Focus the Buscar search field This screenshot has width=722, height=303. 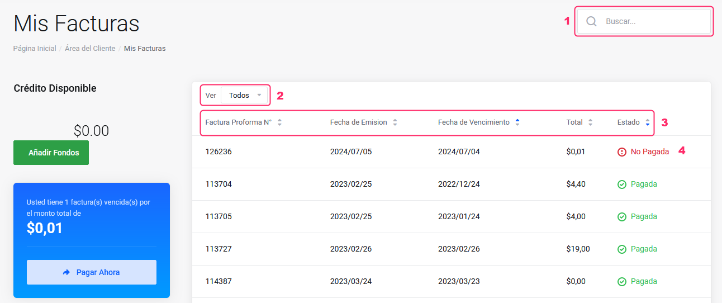click(654, 22)
